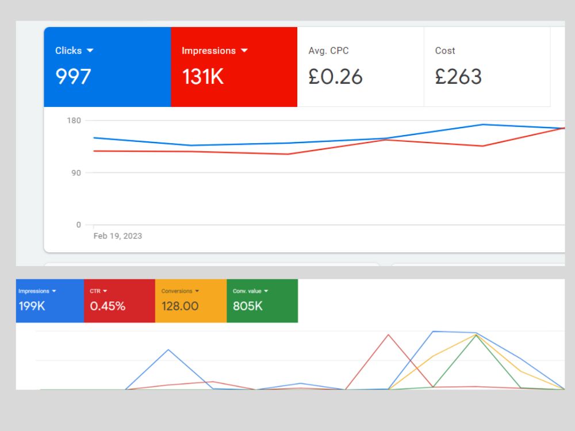Click the Clicks value 997
This screenshot has width=575, height=431.
(x=73, y=76)
